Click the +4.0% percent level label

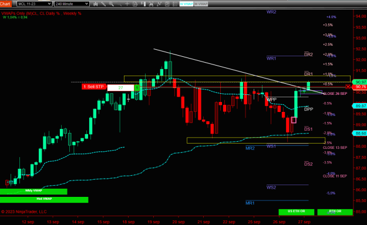click(x=331, y=17)
